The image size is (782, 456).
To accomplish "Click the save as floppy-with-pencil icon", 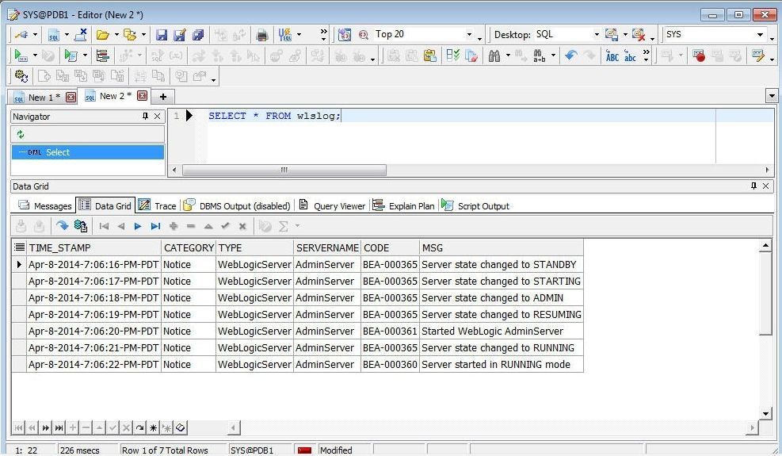I will (180, 35).
